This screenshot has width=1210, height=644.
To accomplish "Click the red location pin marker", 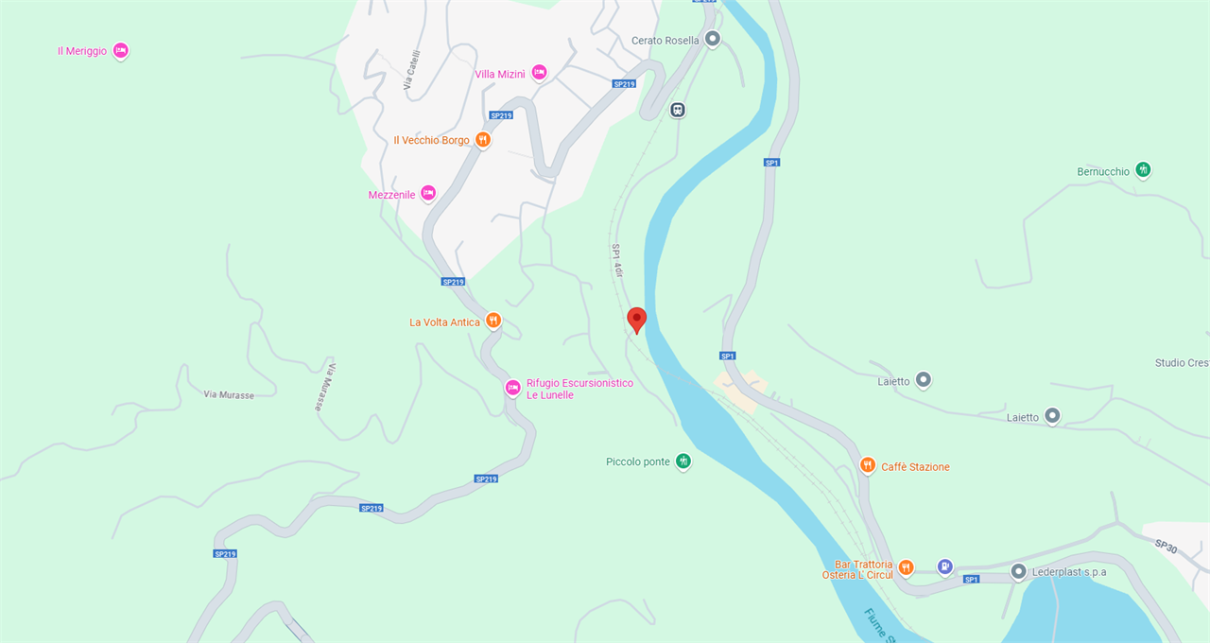I will pos(636,320).
